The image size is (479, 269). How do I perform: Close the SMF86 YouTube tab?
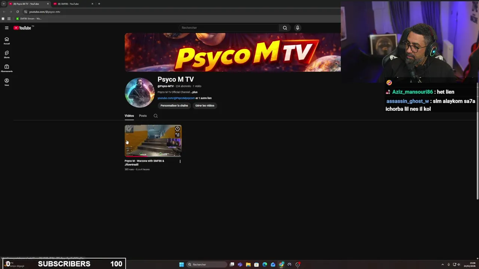(x=92, y=4)
